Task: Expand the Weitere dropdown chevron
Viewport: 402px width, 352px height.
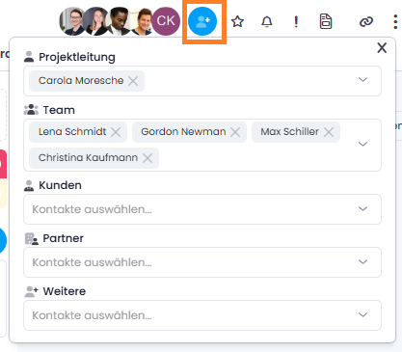Action: (362, 315)
